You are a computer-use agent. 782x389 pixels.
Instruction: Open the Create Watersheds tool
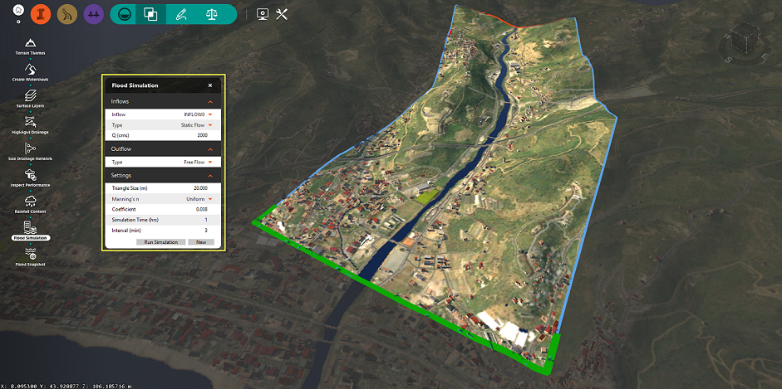tap(30, 71)
